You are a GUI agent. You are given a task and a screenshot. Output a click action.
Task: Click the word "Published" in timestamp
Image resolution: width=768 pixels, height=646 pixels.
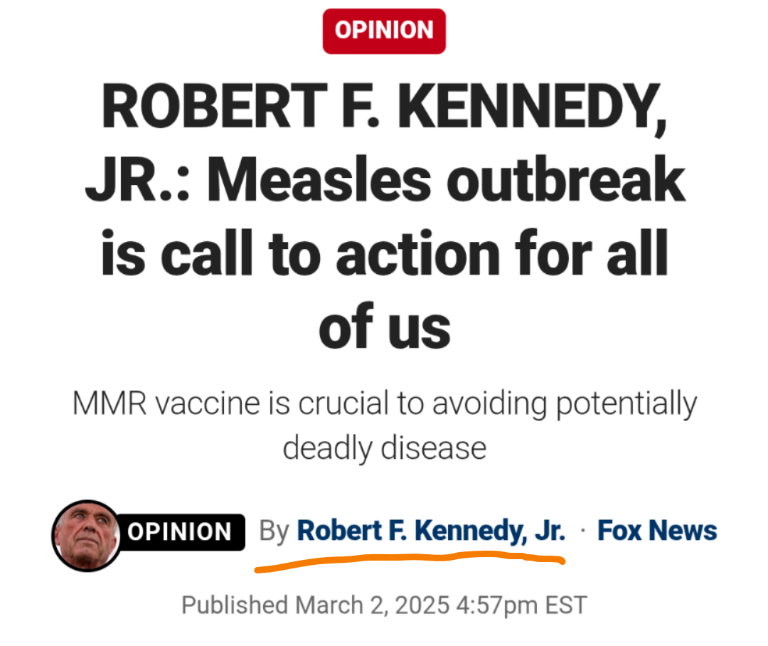point(234,605)
